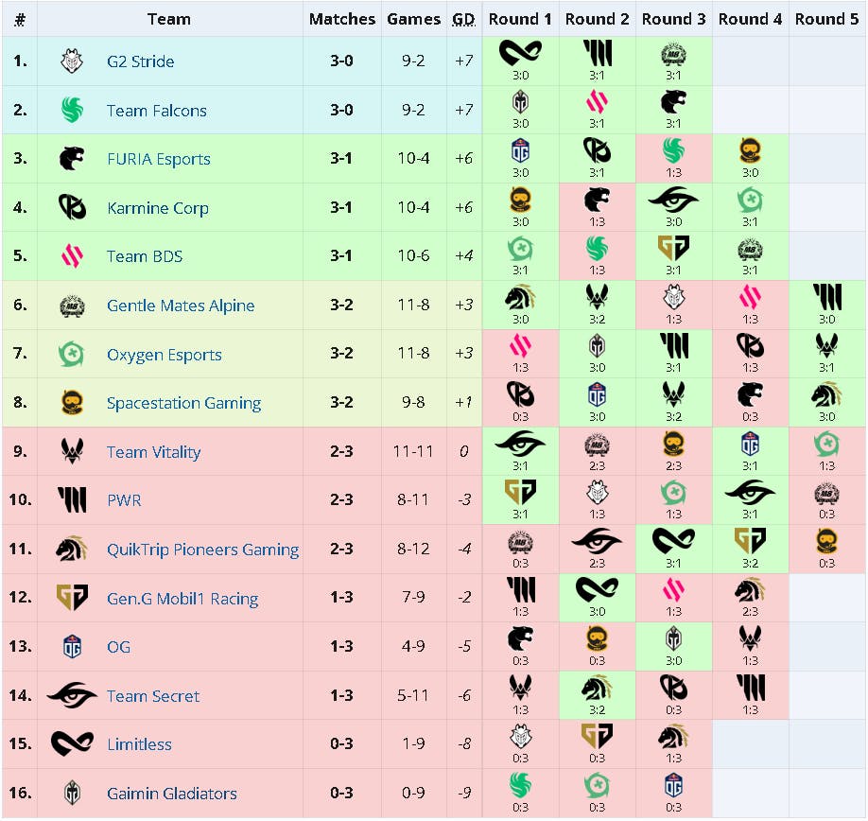Follow the Gen.G Mobil1 Racing link
Screen dimensions: 868x821
[x=182, y=599]
